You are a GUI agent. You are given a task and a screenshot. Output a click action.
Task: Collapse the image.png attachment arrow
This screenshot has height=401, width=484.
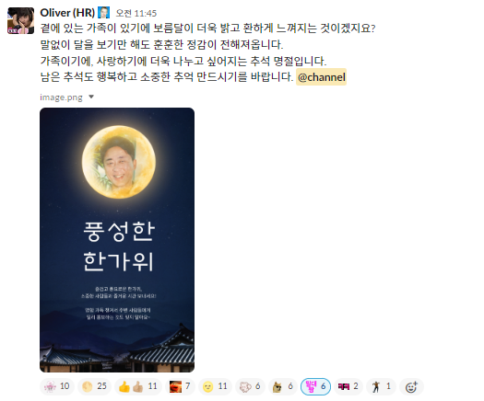tap(91, 97)
